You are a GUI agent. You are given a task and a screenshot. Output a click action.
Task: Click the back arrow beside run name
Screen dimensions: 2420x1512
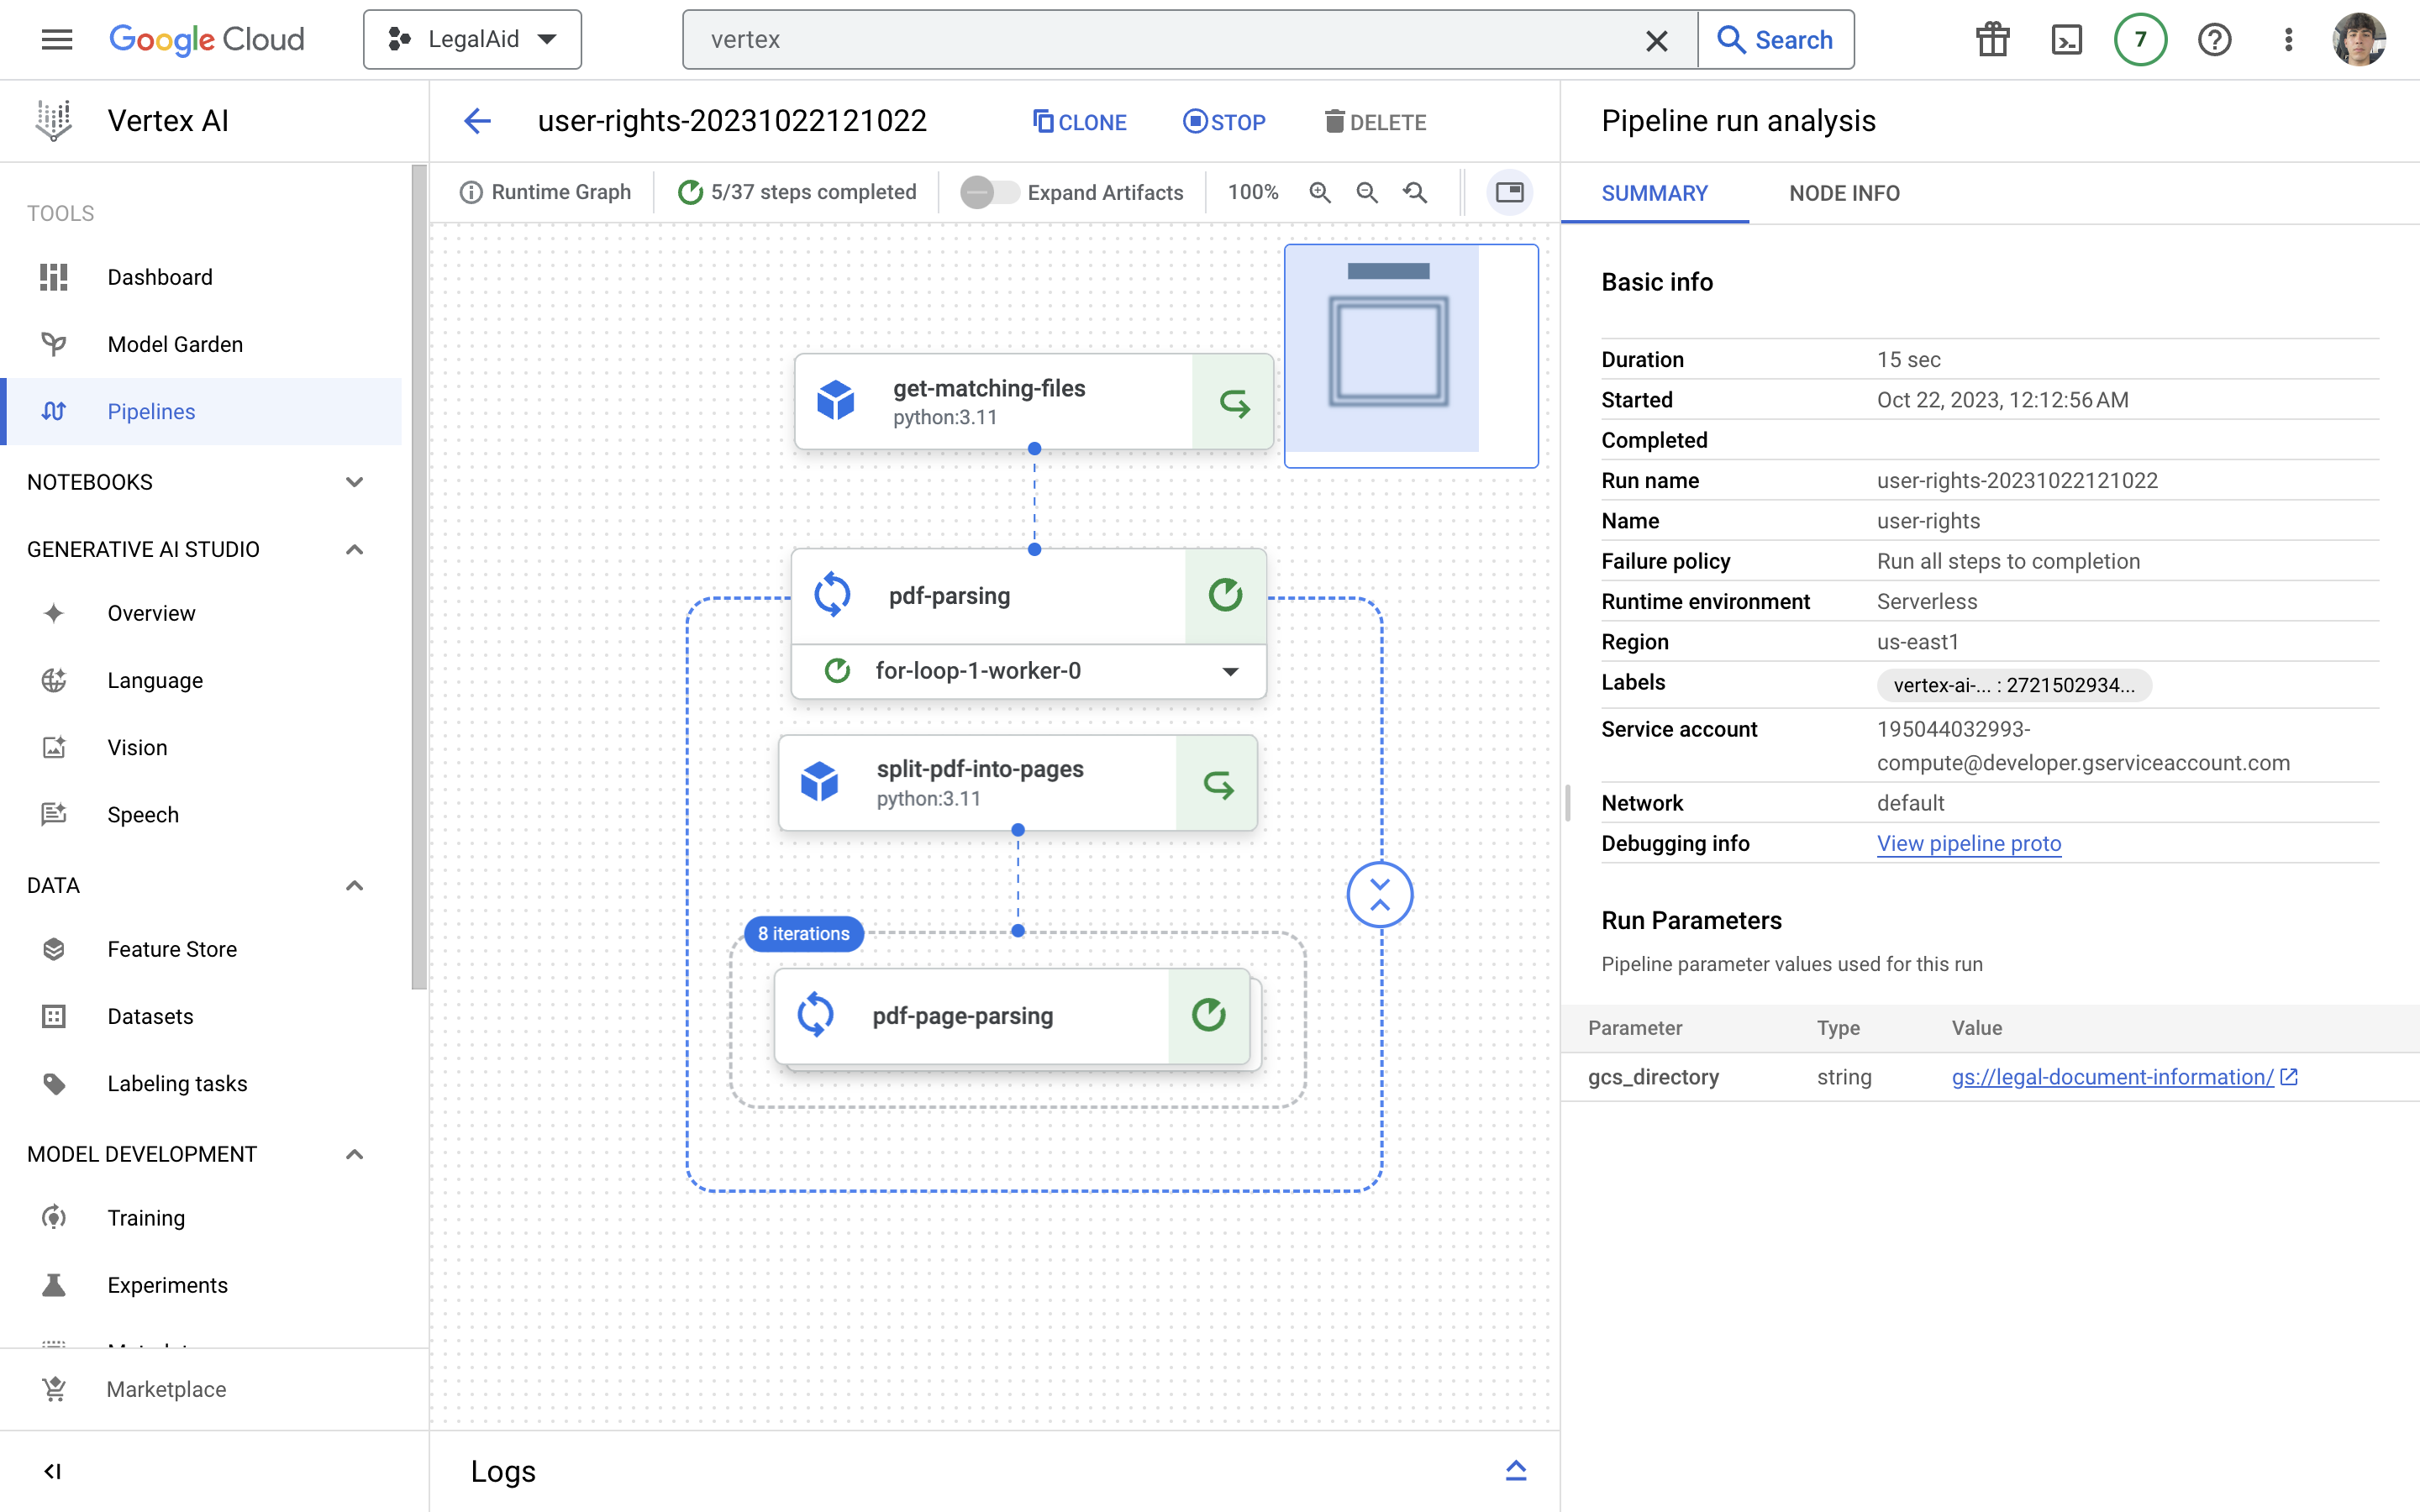pyautogui.click(x=478, y=122)
